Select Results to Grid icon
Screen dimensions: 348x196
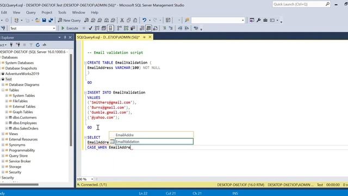point(148,28)
